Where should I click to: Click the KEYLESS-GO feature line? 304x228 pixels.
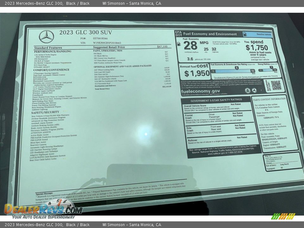click(x=40, y=77)
